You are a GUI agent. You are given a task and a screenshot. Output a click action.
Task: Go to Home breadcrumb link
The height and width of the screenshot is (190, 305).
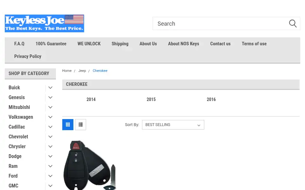[x=67, y=71]
